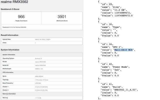Click the 'Cluster 1' row label
The width and height of the screenshot is (160, 100).
(x=5, y=87)
